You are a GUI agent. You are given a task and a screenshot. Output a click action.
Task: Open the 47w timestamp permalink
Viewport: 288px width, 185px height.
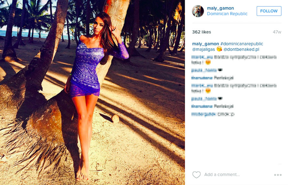tap(277, 32)
